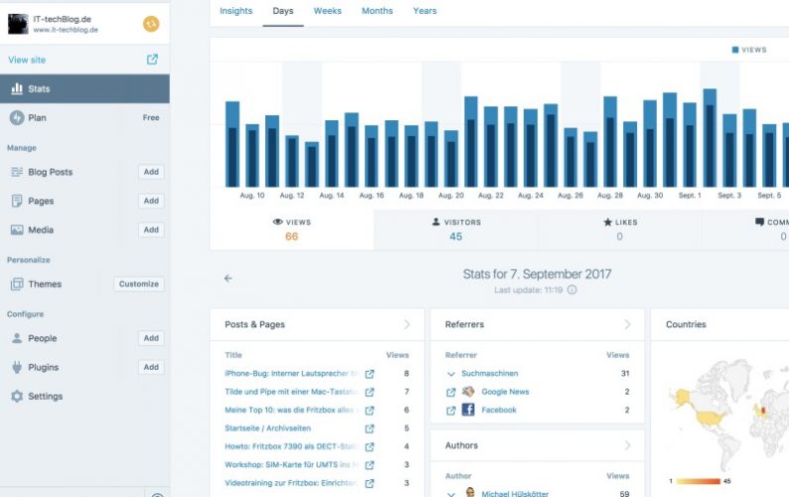
Task: Open external link for Startseite / Archivseiten
Action: click(370, 428)
